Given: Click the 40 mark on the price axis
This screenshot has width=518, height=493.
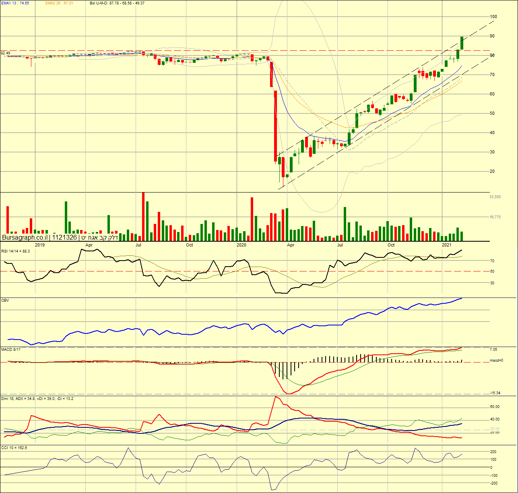Looking at the screenshot, I should [492, 133].
